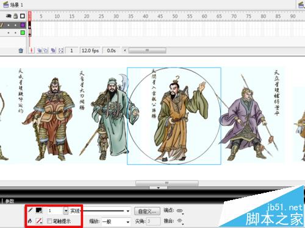Image resolution: width=305 pixels, height=228 pixels.
Task: Enable the 笔触提示 stroke hinting checkbox
Action: (x=49, y=221)
